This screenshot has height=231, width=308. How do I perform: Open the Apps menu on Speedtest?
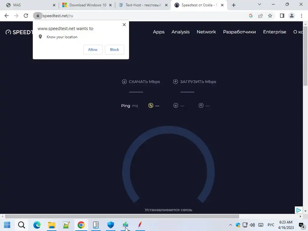(x=159, y=32)
